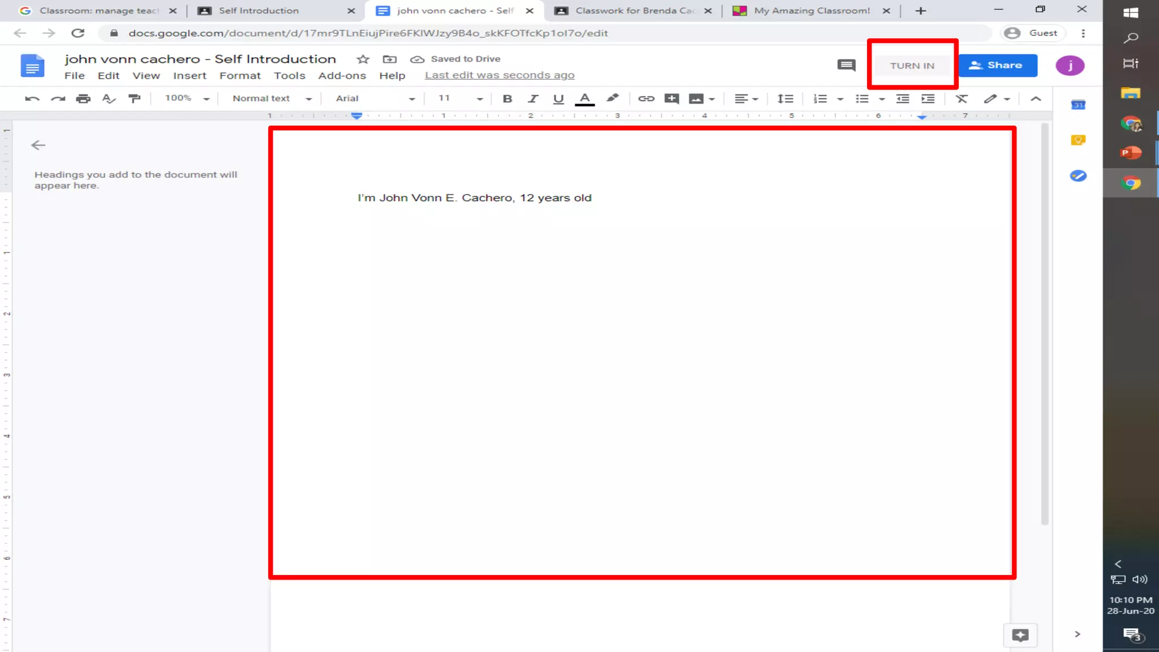
Task: Click the Insert image icon
Action: (x=696, y=98)
